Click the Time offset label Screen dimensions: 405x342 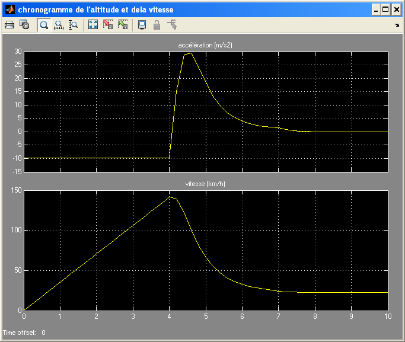20,333
